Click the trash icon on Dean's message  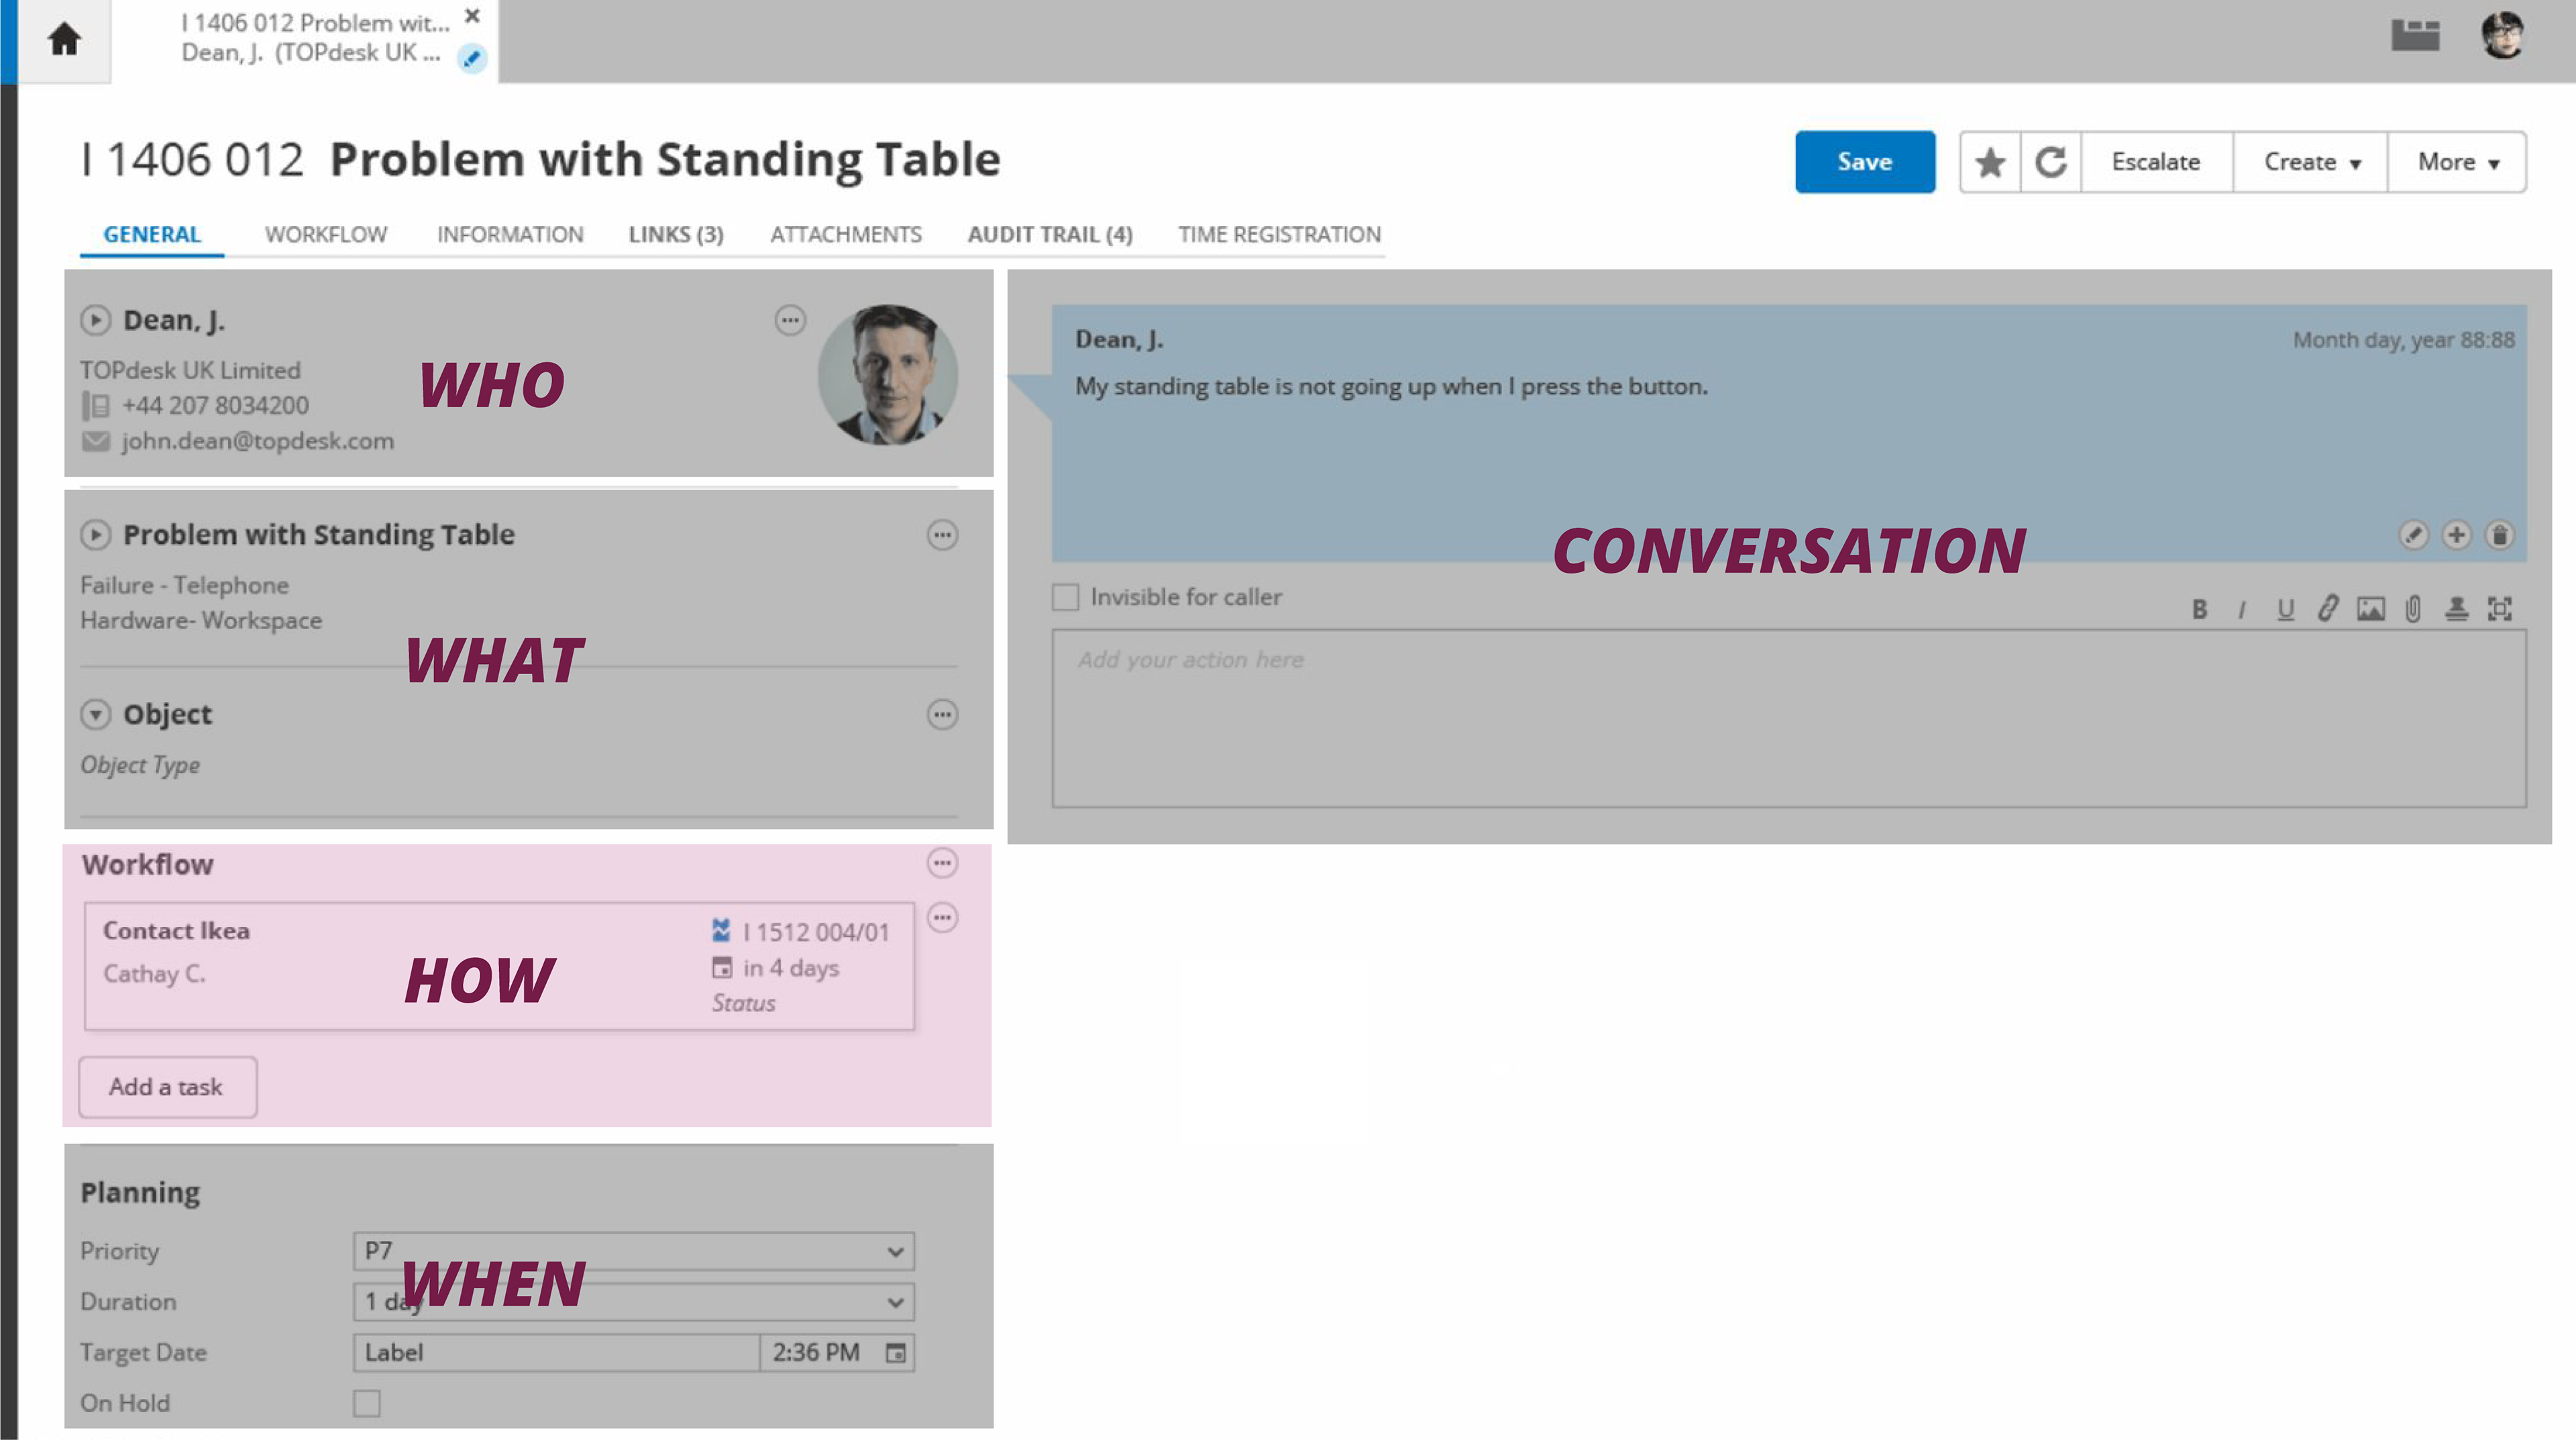click(2499, 535)
